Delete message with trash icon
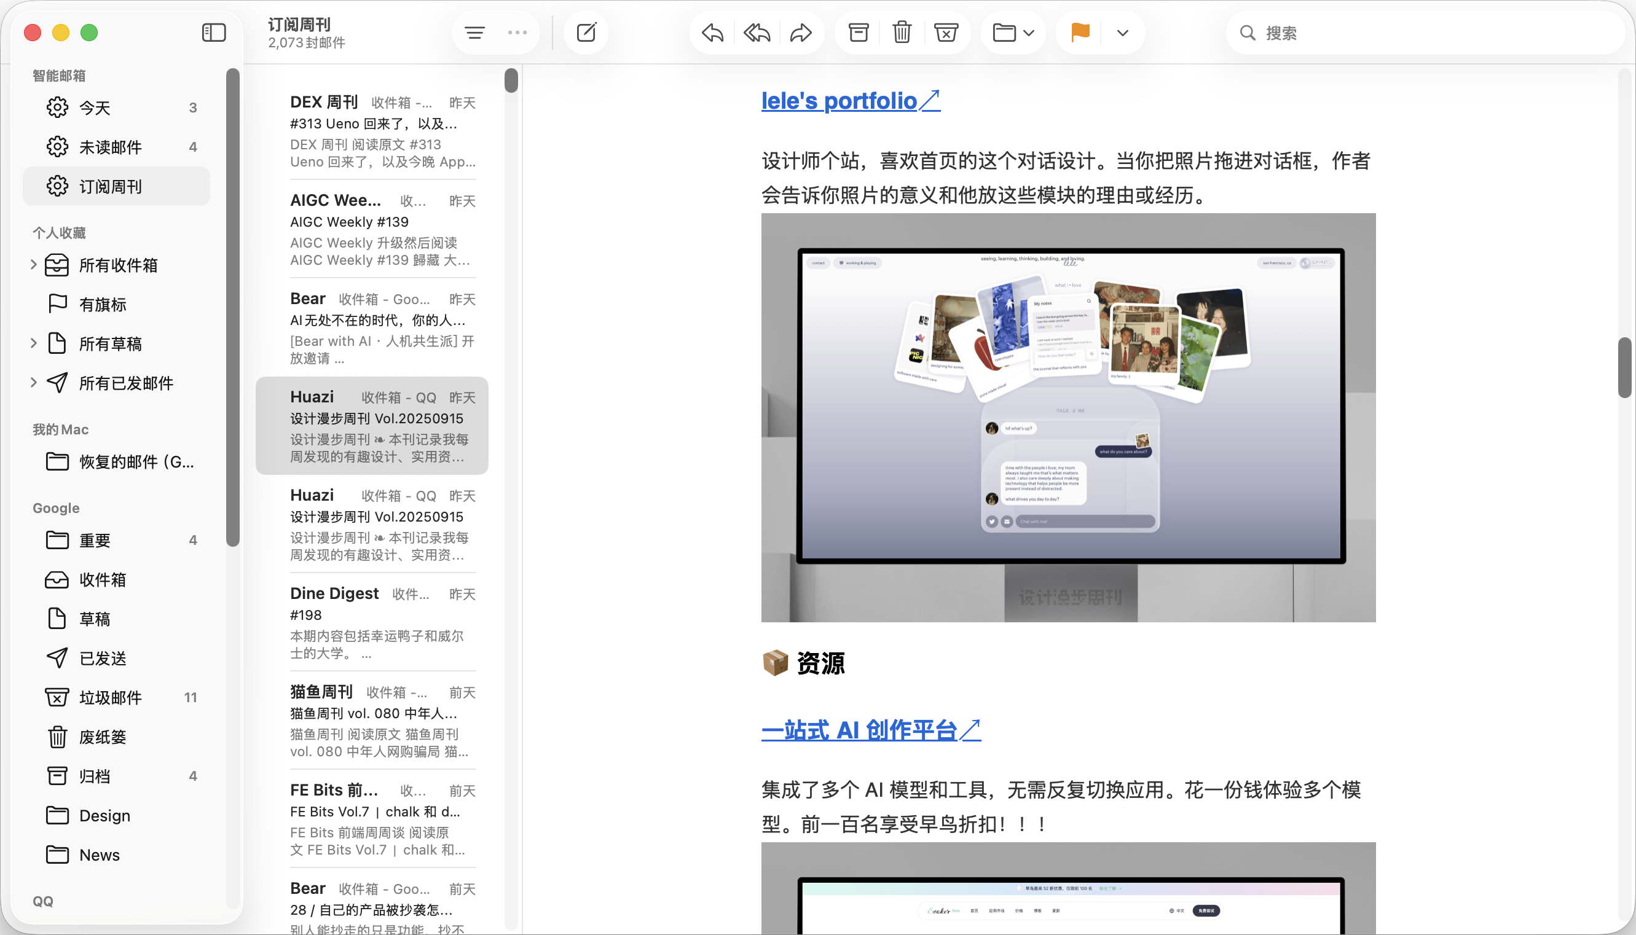Viewport: 1636px width, 935px height. tap(902, 32)
